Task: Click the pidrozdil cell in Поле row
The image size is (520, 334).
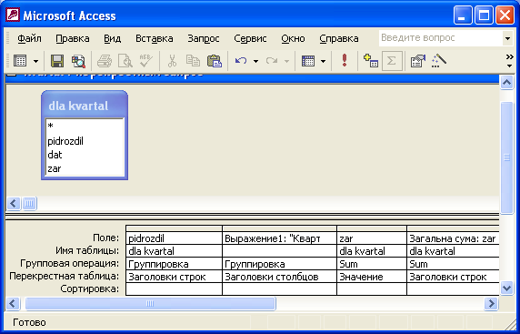Action: tap(174, 238)
